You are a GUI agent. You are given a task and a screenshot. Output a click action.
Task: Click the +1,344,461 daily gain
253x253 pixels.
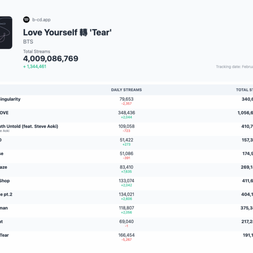pyautogui.click(x=35, y=67)
